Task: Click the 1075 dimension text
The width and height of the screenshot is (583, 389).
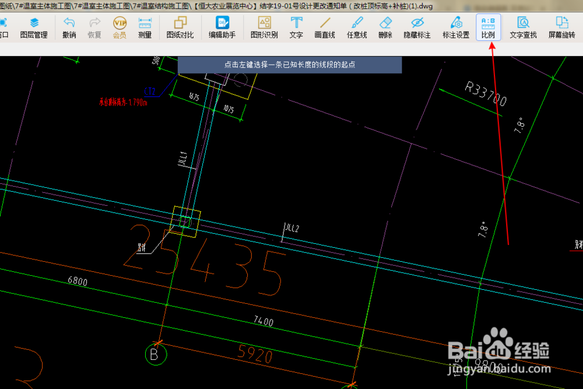Action: point(229,109)
